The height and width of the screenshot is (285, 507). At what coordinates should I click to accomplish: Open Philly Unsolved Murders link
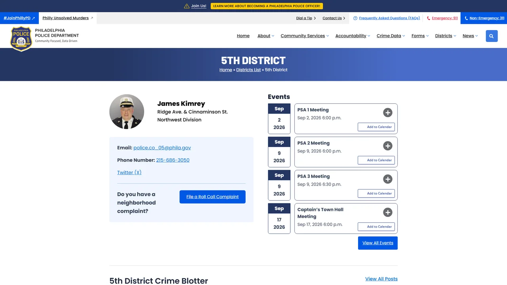(x=68, y=18)
